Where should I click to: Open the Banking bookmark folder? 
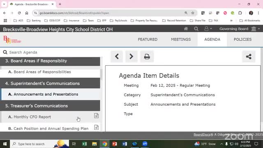(x=34, y=21)
